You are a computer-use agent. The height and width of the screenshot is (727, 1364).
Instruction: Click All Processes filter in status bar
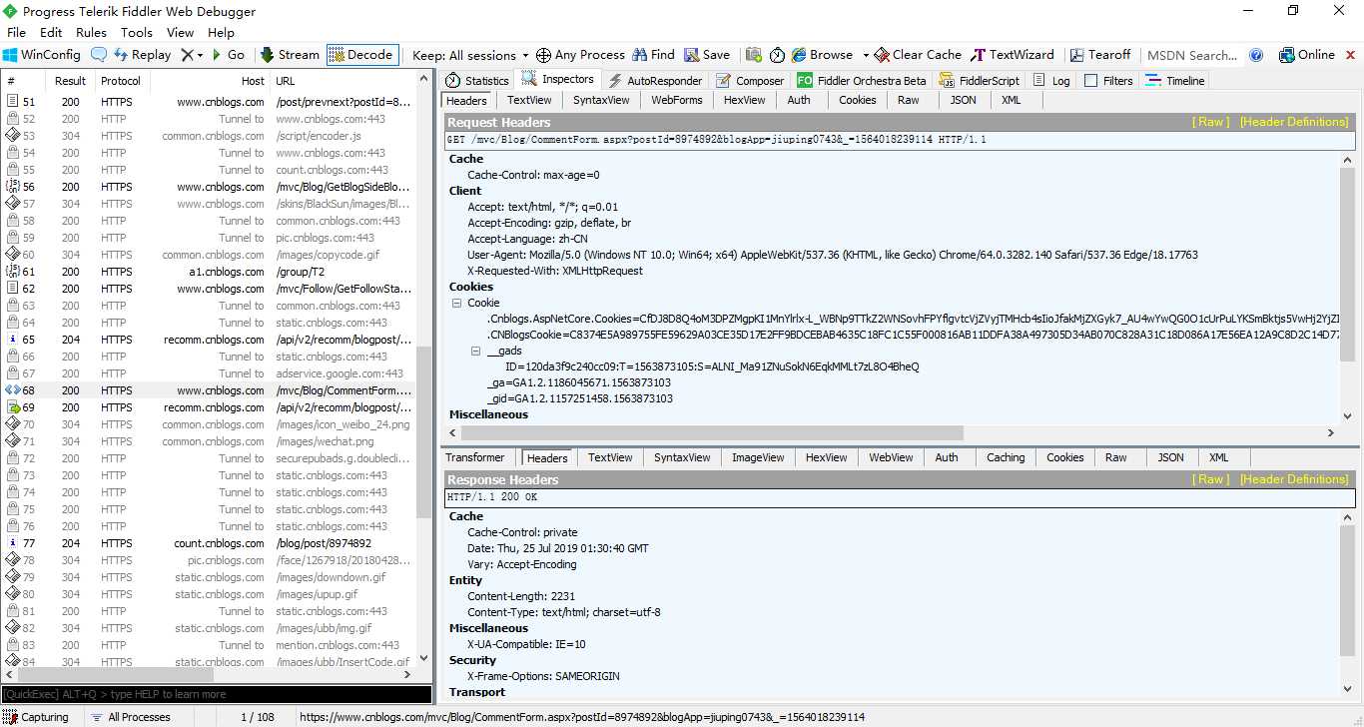130,717
